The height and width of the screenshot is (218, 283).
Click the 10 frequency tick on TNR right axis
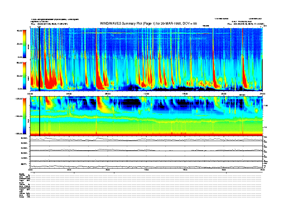265,127
